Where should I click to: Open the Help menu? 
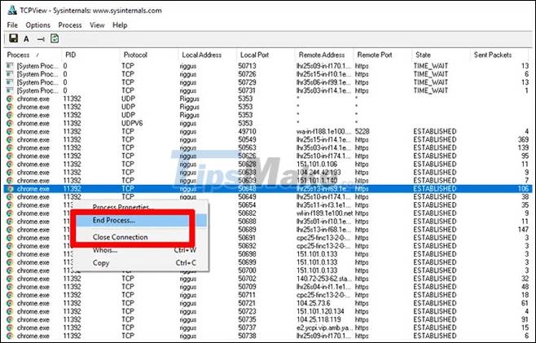tap(120, 25)
